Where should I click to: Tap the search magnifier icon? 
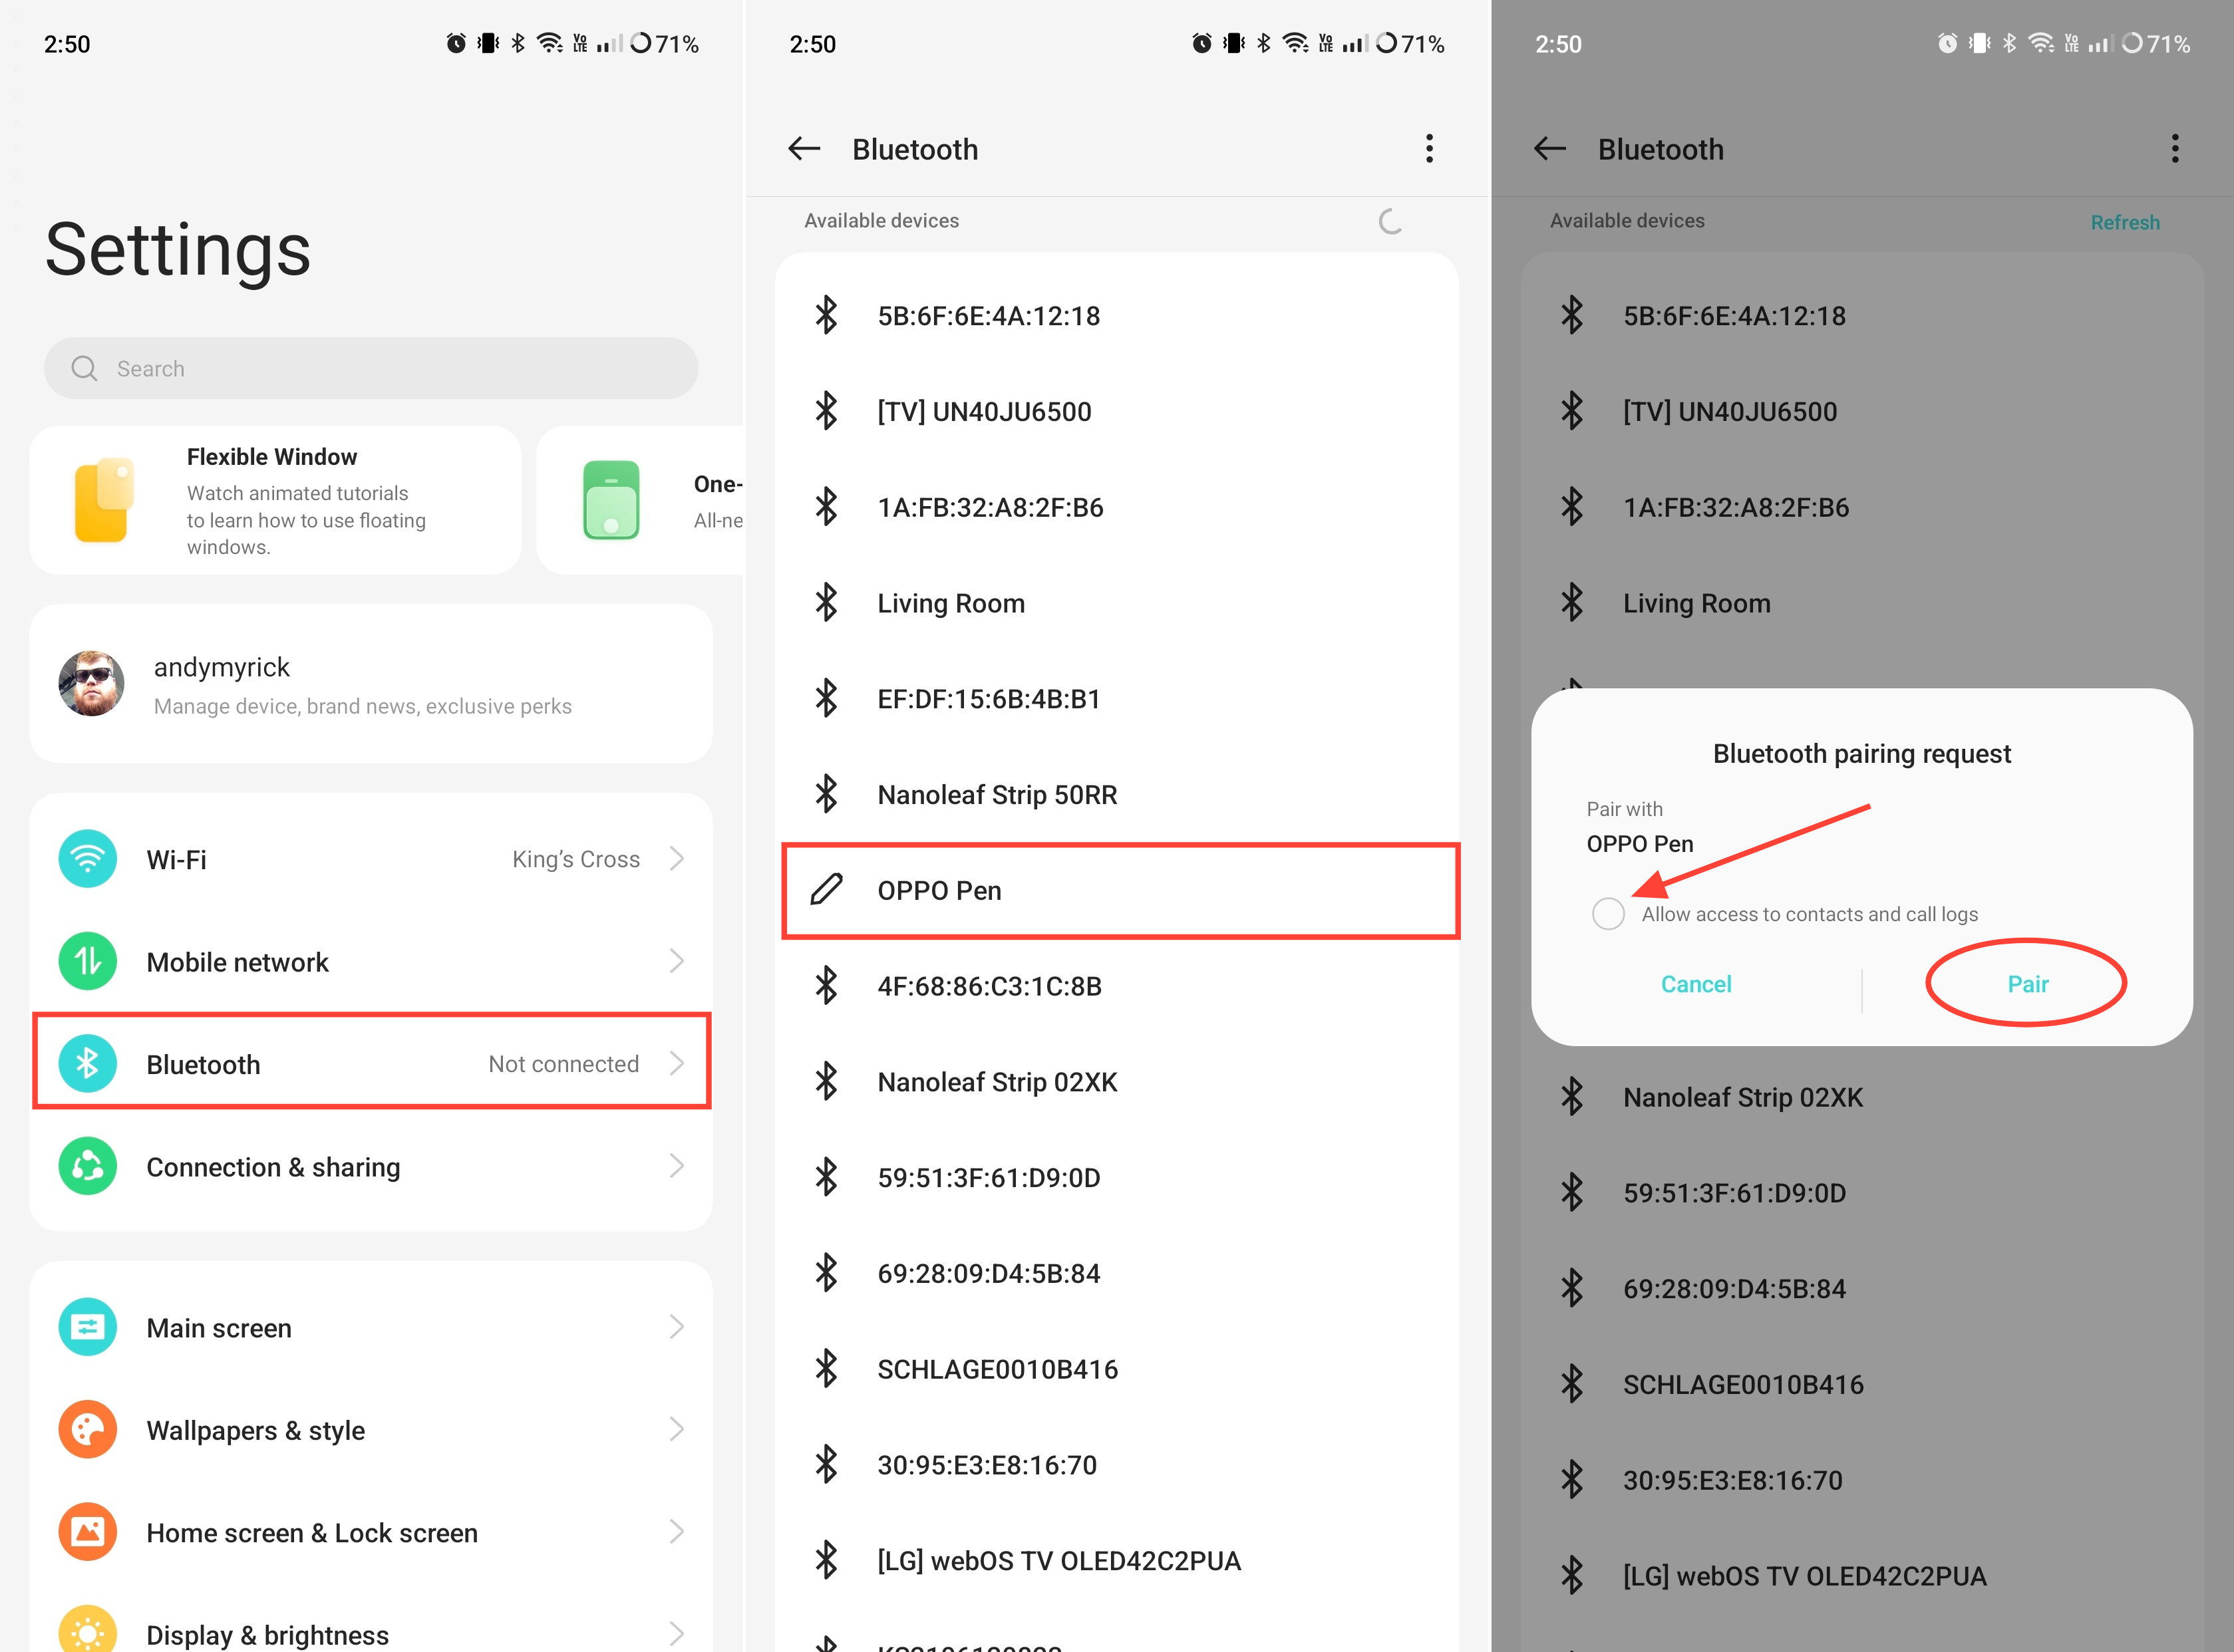(84, 369)
